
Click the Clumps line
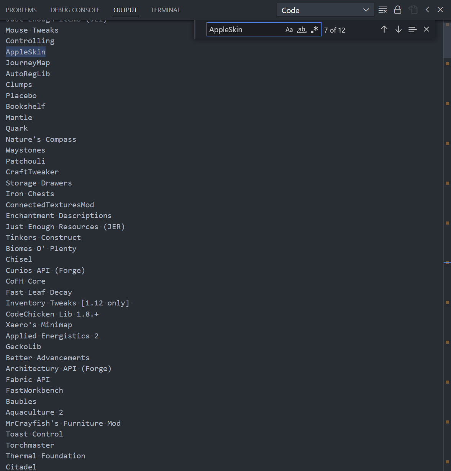(x=19, y=85)
